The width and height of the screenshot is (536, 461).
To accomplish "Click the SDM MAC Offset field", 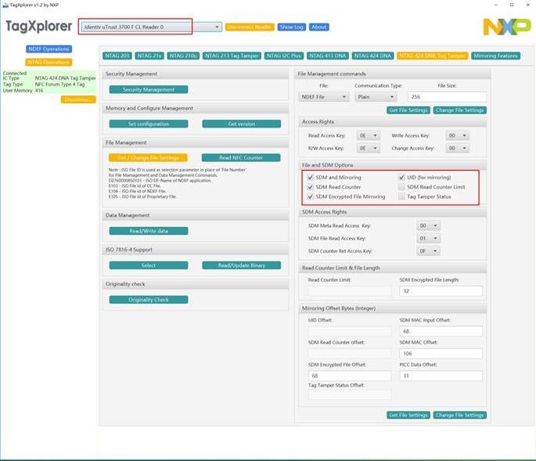I will 441,353.
